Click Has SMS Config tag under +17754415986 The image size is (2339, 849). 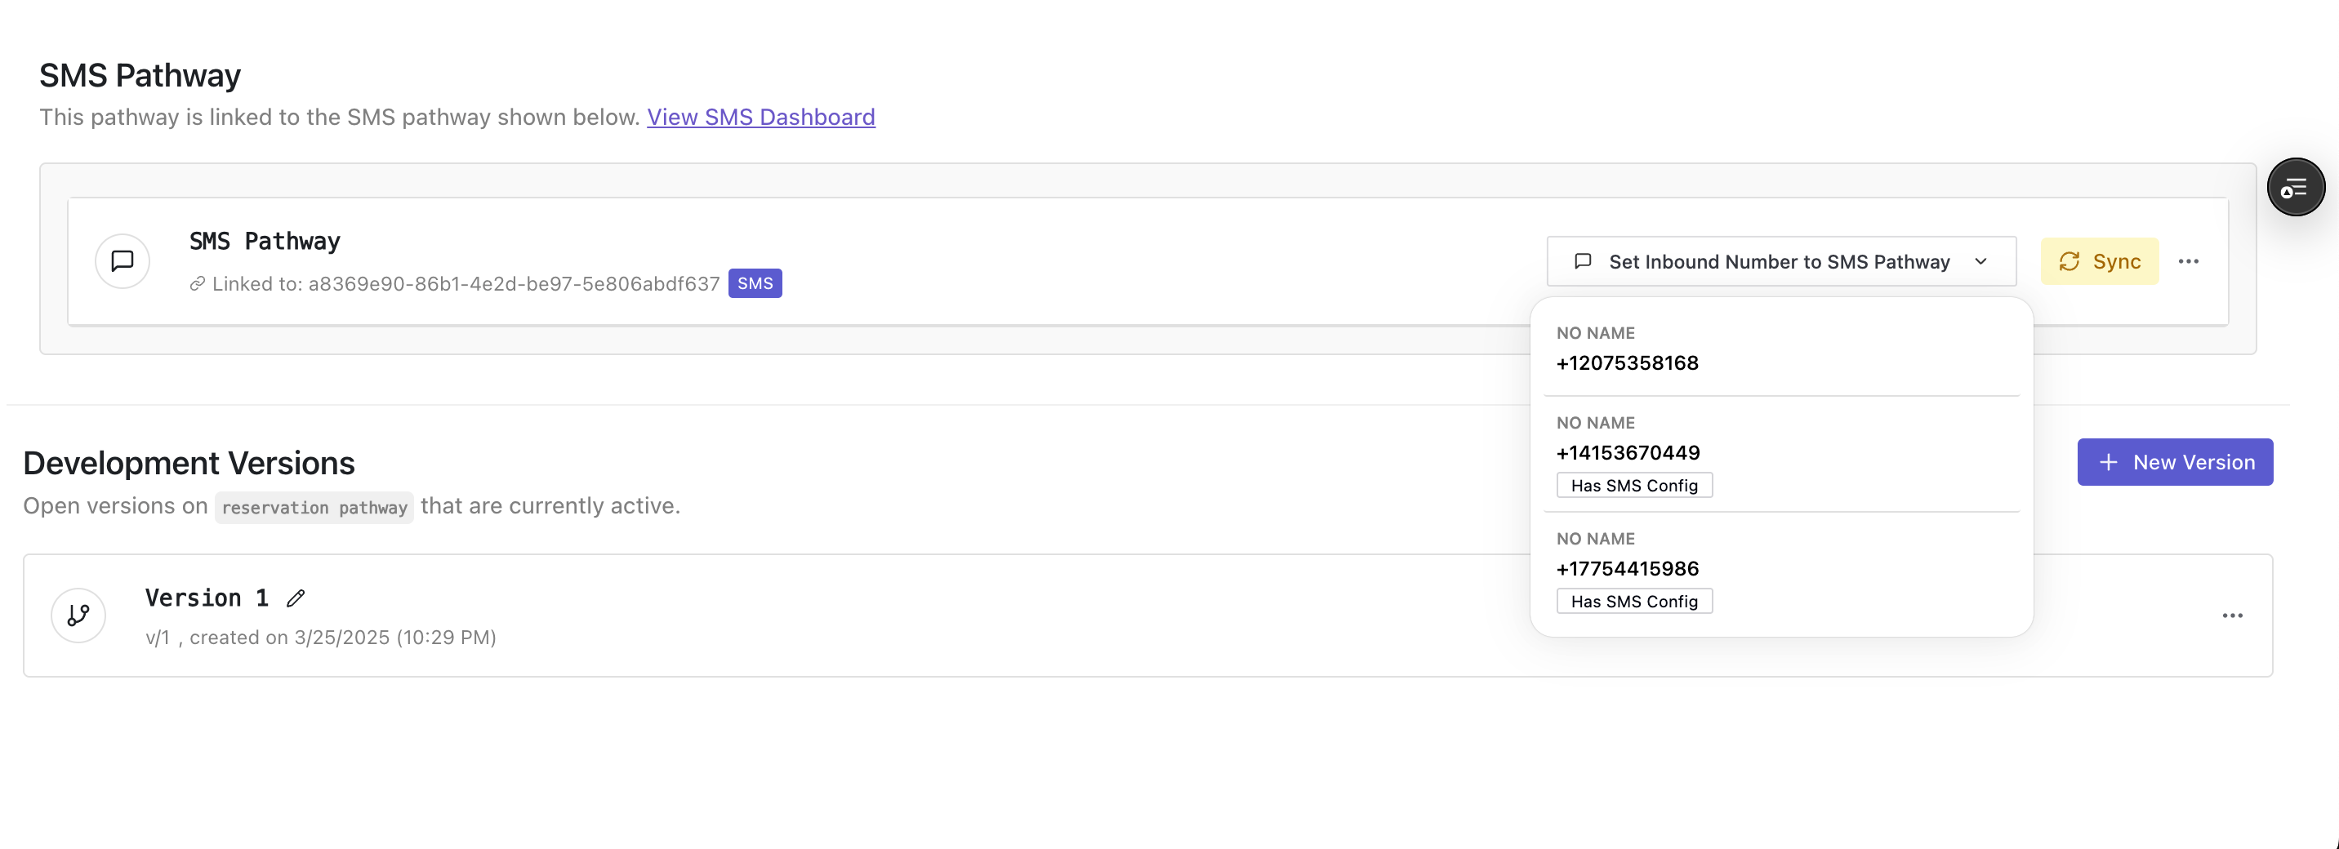tap(1634, 601)
